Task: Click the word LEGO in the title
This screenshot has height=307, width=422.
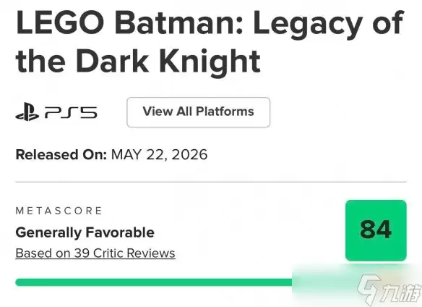Action: pos(61,22)
